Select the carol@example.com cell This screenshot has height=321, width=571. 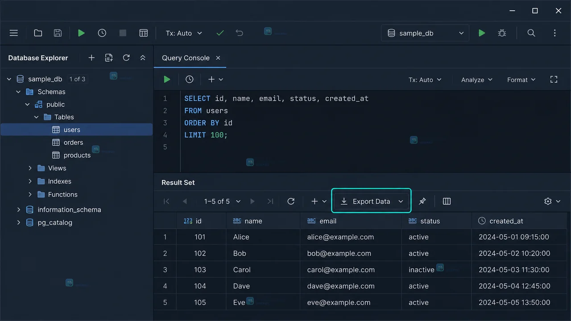351,270
